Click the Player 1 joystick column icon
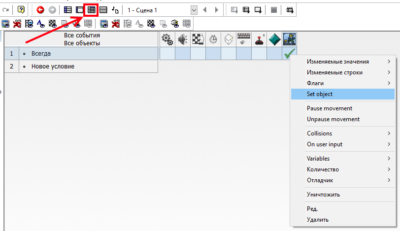 [259, 40]
